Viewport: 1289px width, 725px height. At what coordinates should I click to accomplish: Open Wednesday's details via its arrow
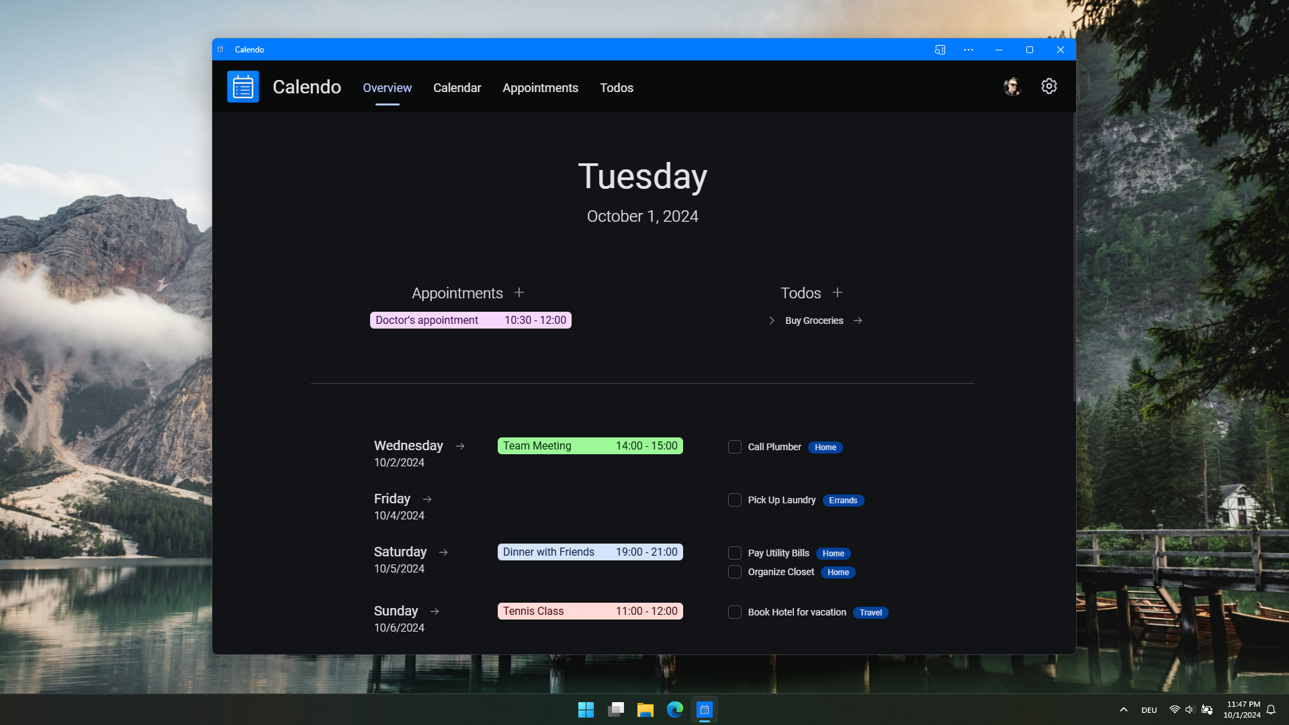[459, 445]
